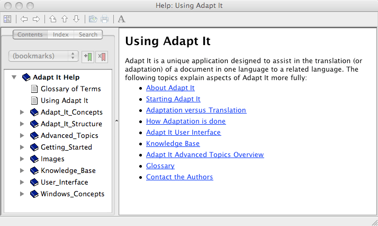
Task: Open Adapt It User Interface link
Action: (184, 132)
